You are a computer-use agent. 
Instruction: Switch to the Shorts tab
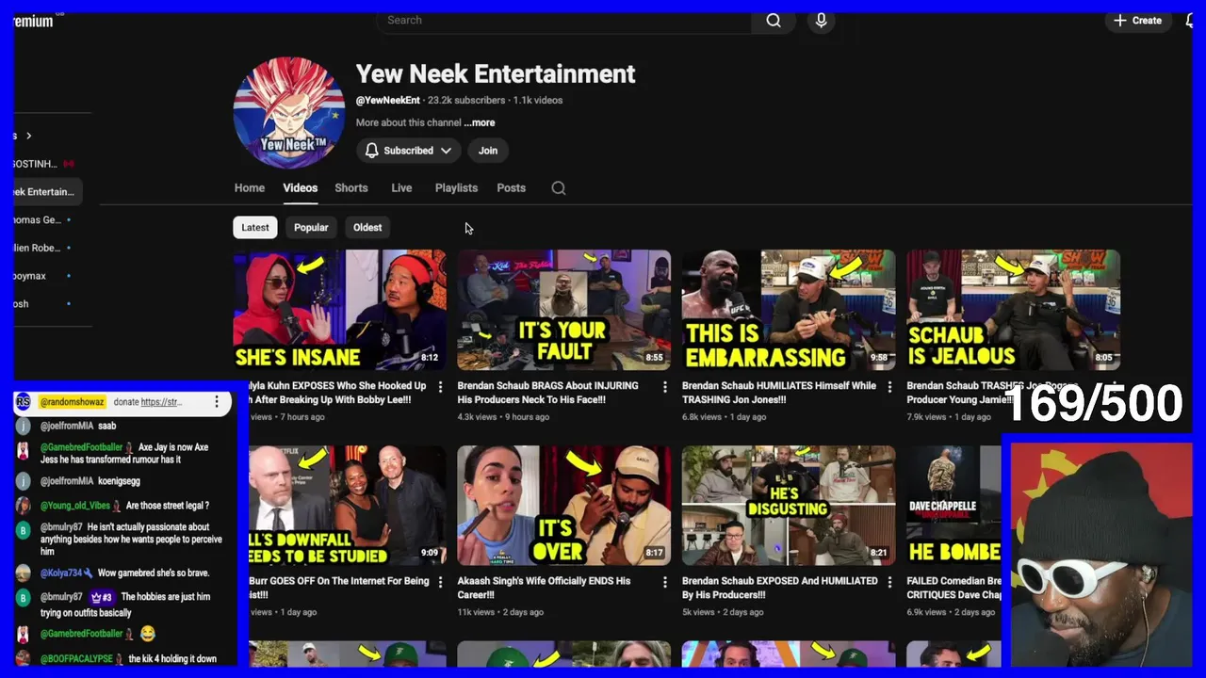click(351, 187)
